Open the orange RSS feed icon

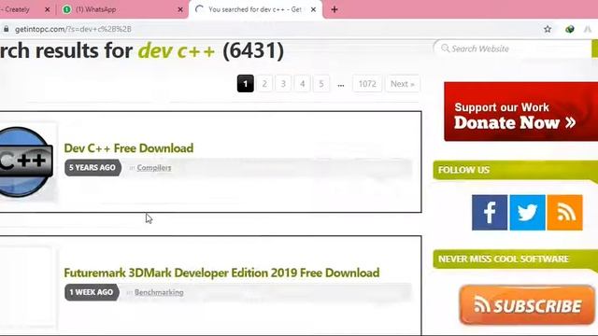[564, 213]
